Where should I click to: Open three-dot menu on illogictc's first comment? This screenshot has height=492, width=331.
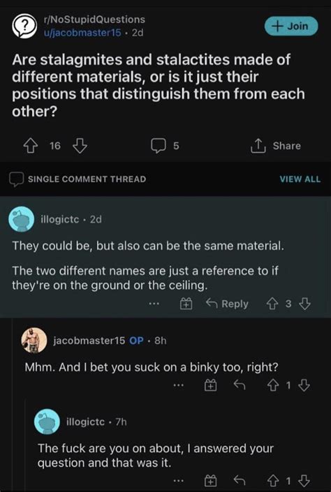tap(154, 304)
